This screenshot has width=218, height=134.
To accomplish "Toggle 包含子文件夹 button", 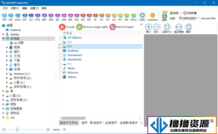I will pyautogui.click(x=69, y=123).
